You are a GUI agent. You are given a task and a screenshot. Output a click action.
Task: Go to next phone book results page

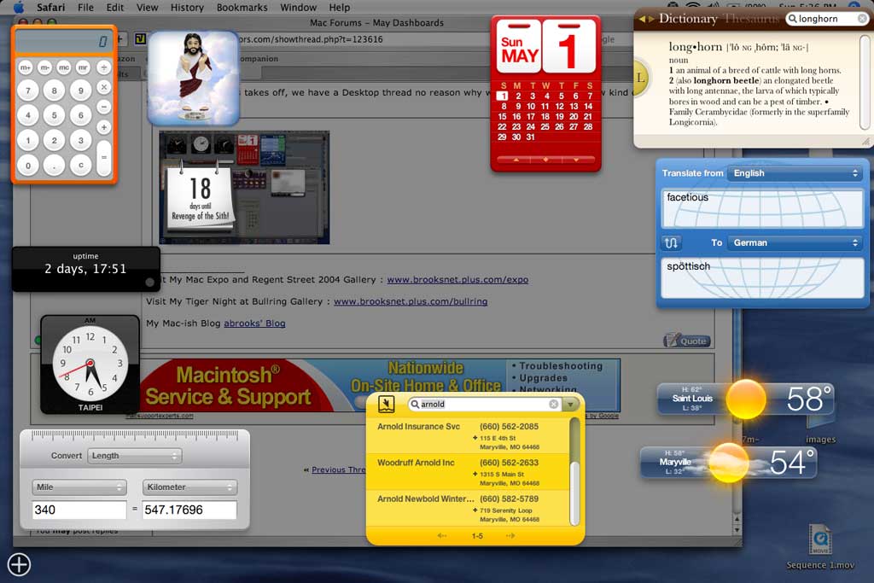coord(510,535)
